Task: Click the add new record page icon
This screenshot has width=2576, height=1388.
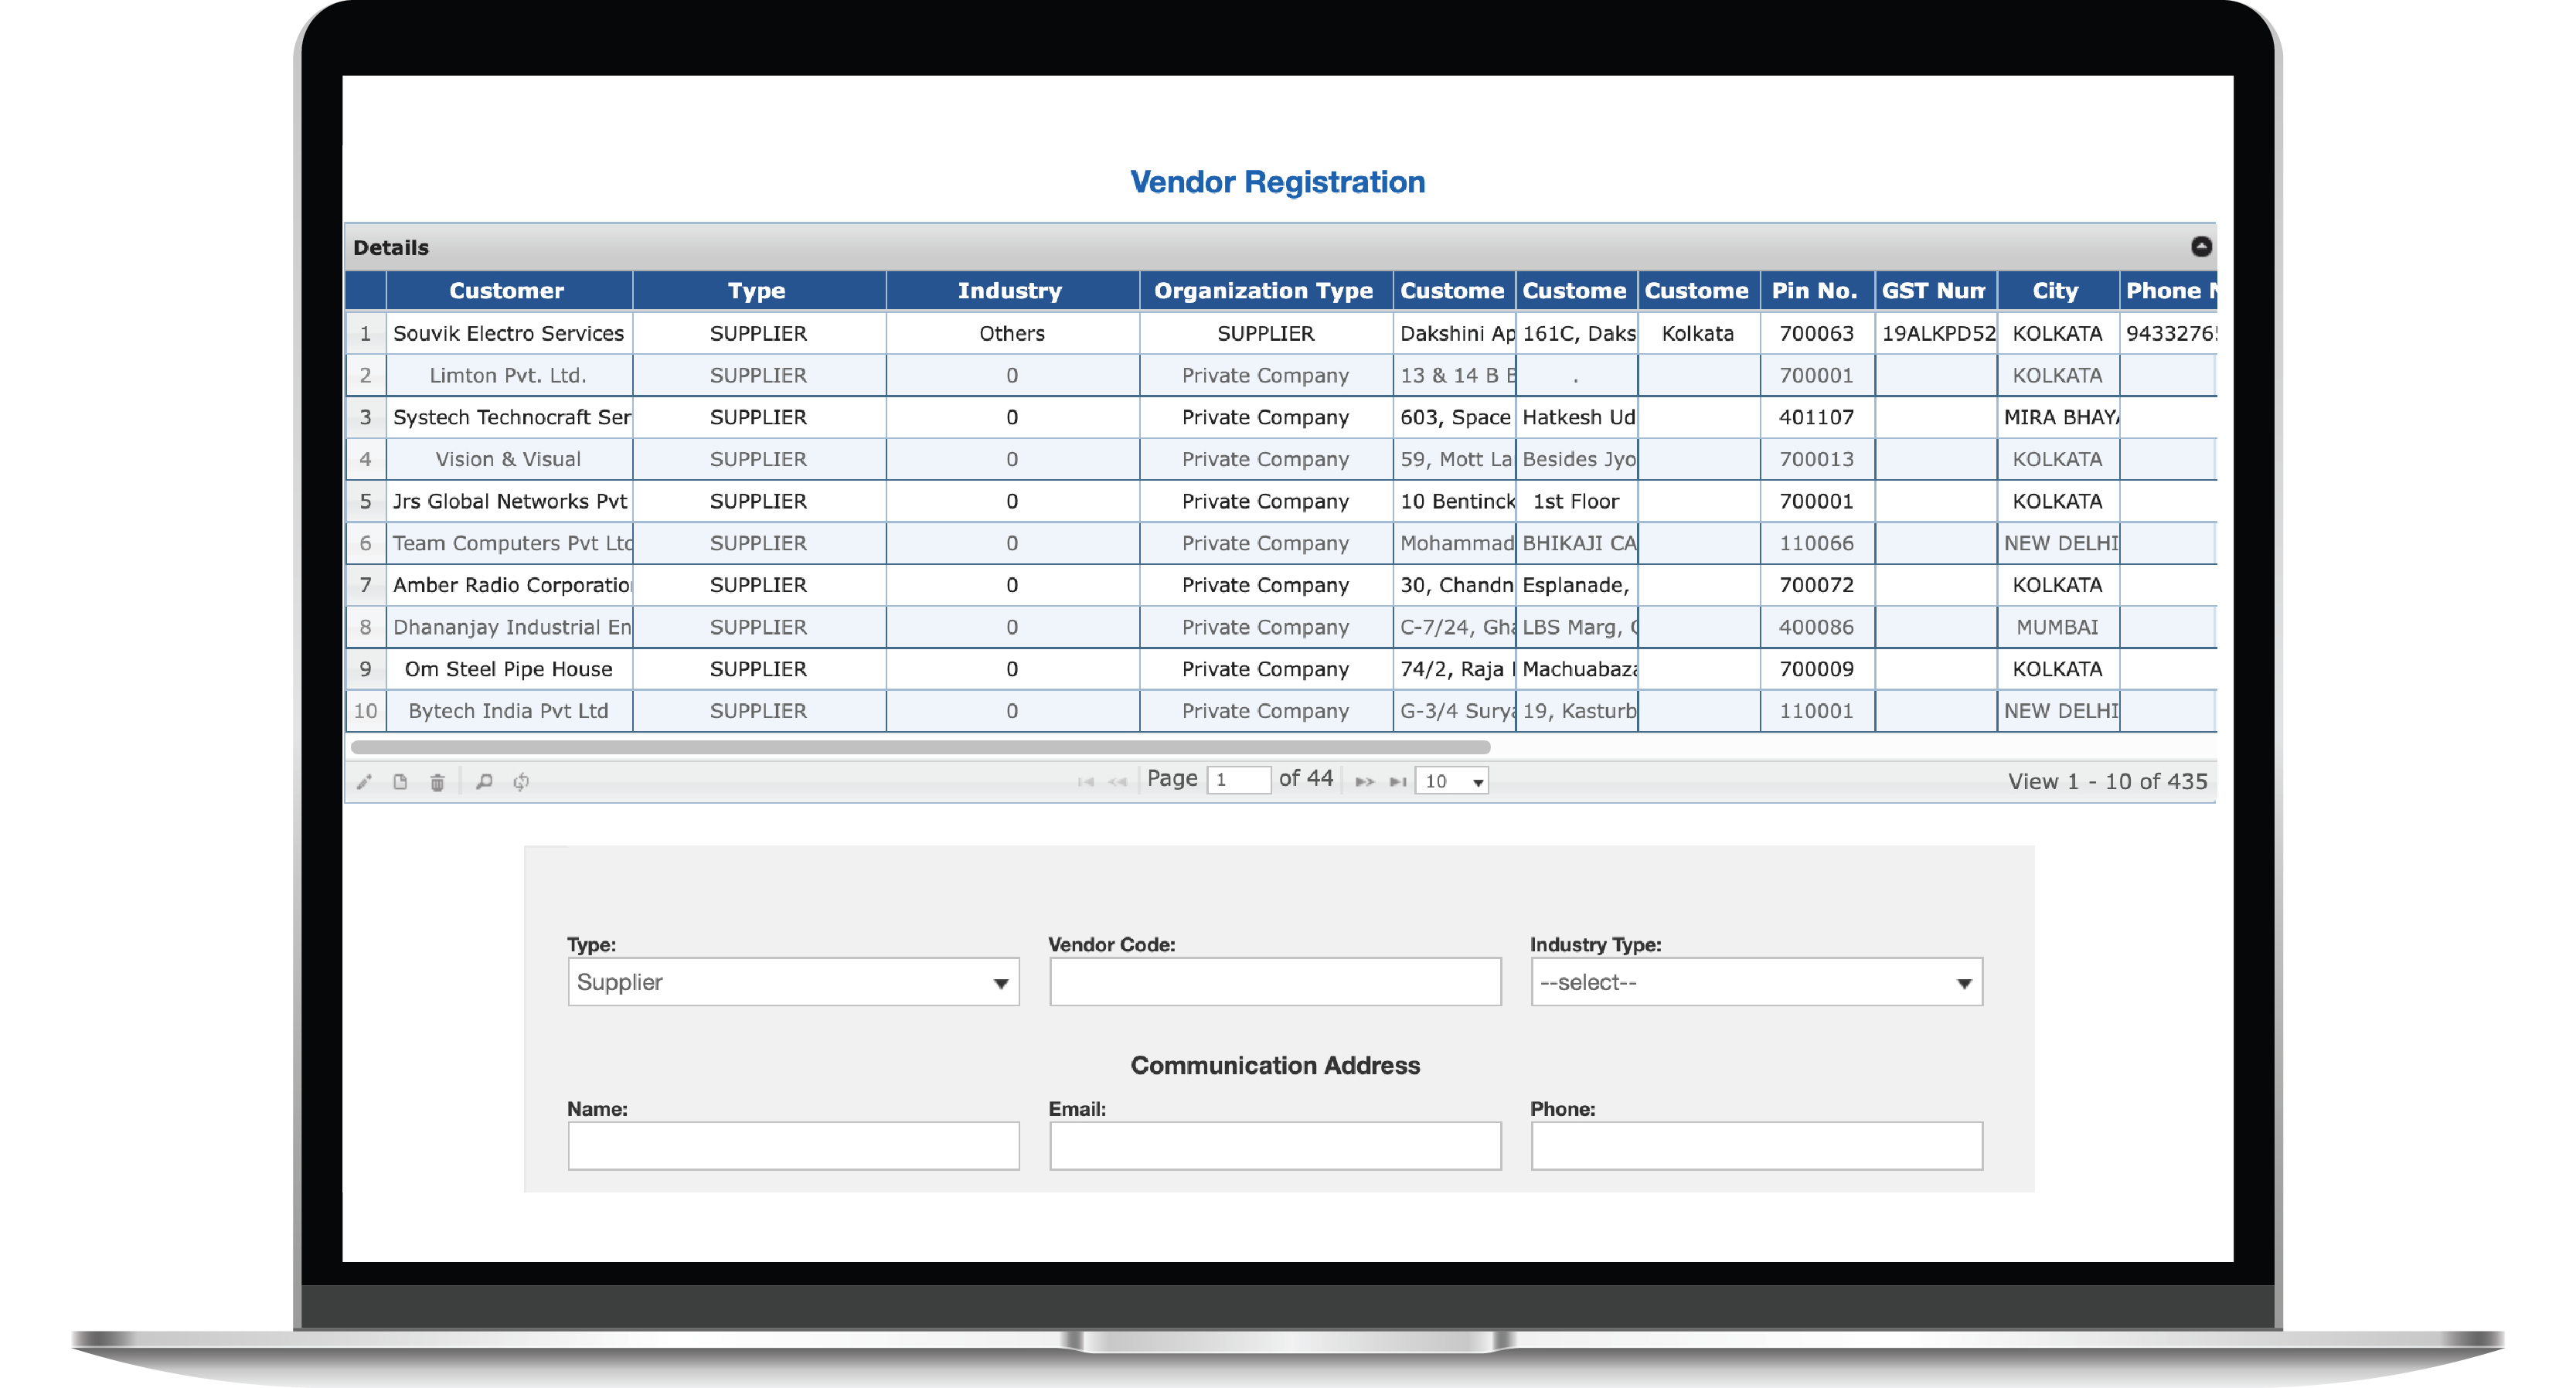Action: click(x=400, y=782)
